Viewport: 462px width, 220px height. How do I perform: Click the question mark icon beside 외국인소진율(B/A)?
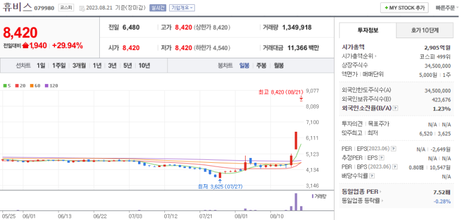coord(396,109)
